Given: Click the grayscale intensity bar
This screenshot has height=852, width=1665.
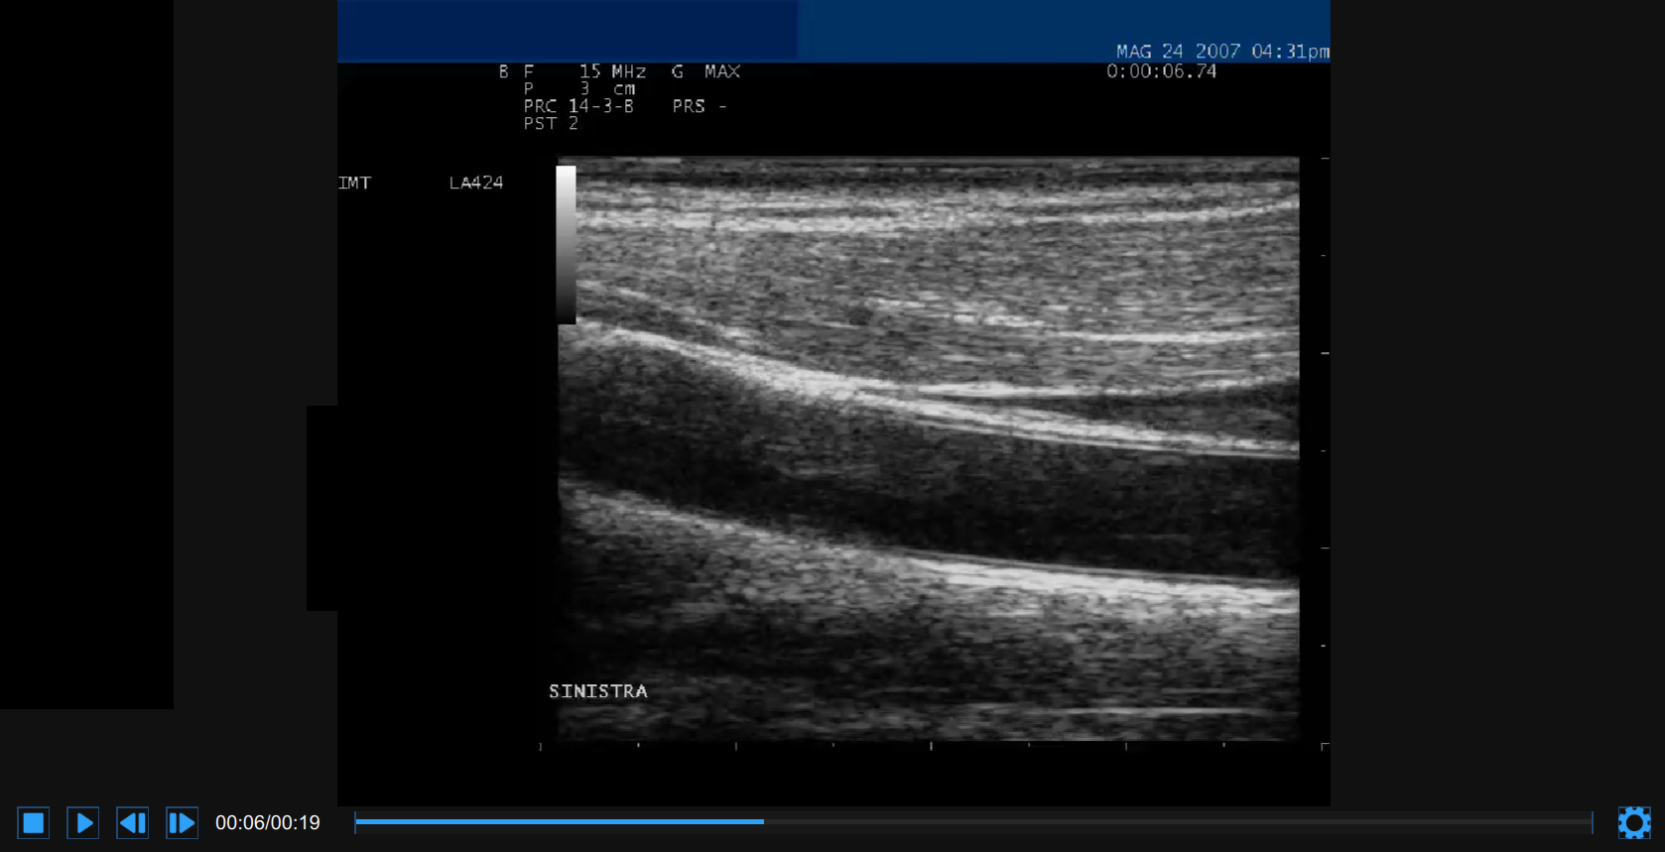Looking at the screenshot, I should pyautogui.click(x=566, y=244).
